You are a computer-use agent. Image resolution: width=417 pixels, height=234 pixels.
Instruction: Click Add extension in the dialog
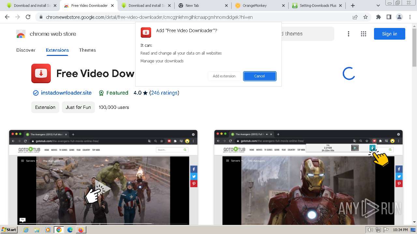pyautogui.click(x=224, y=76)
